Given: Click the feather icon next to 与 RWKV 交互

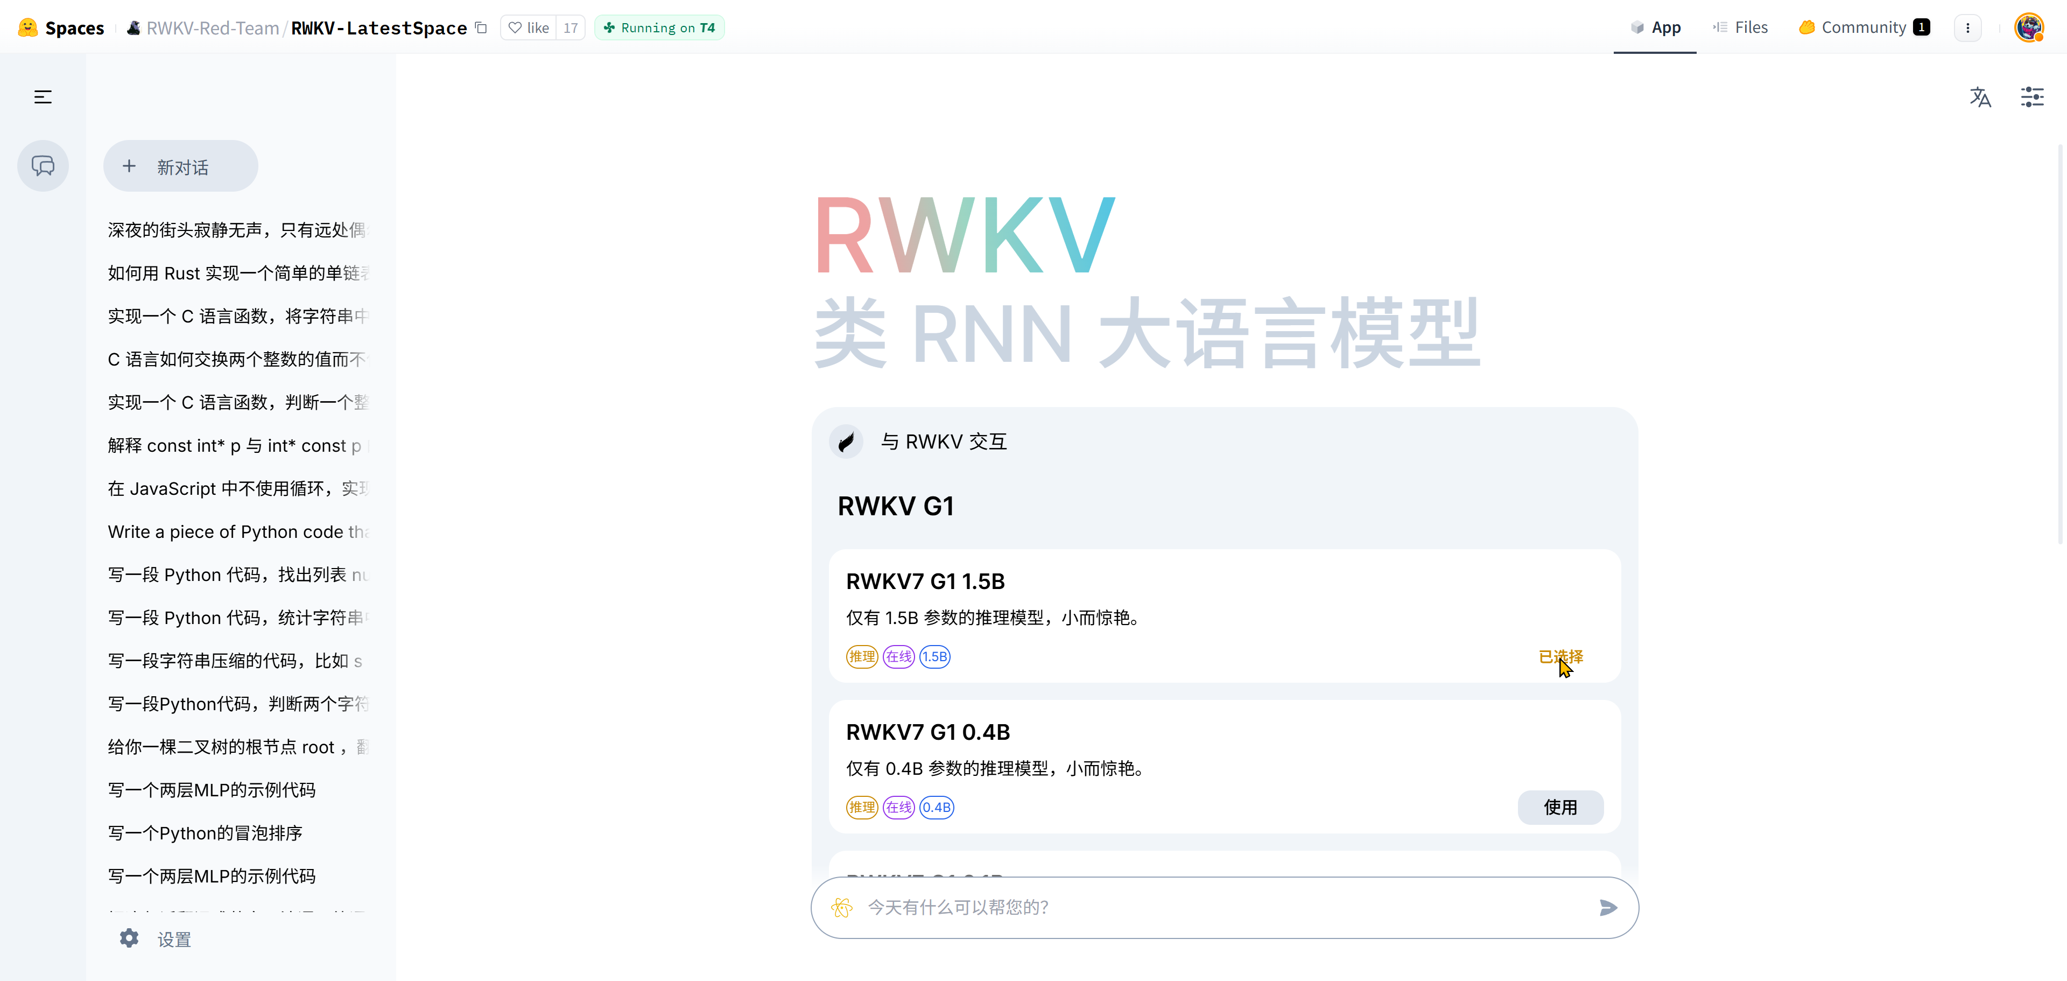Looking at the screenshot, I should tap(846, 442).
